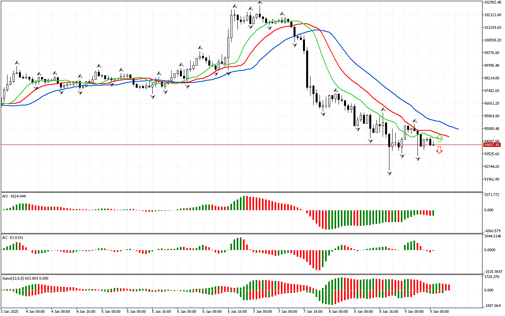
Task: Click the 8 Jan 00:00 time label
Action: 338,311
